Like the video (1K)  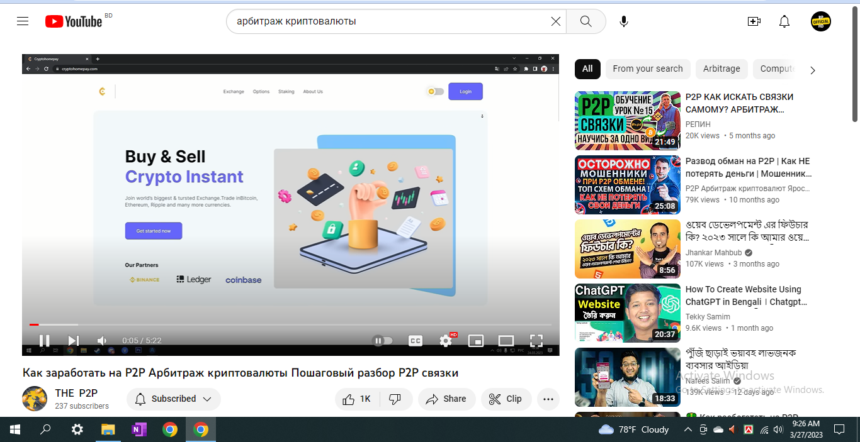356,399
